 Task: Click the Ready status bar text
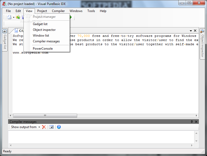7,151
